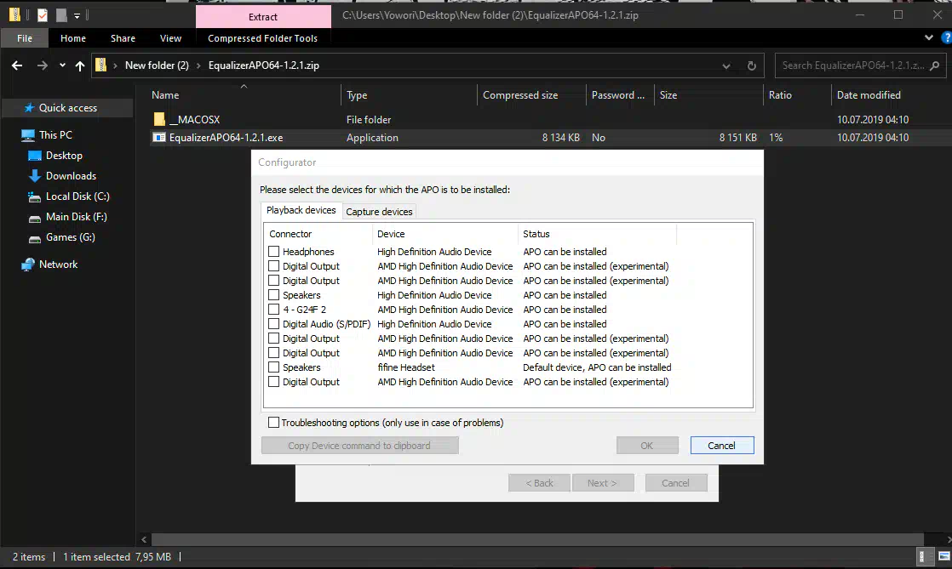This screenshot has height=569, width=952.
Task: Select Quick access in navigation pane
Action: [68, 108]
